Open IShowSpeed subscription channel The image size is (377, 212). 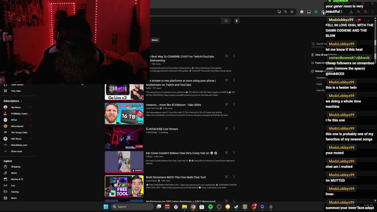[x=18, y=126]
